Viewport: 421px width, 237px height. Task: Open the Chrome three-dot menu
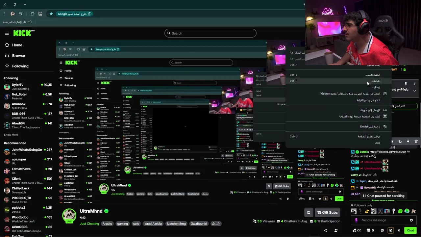point(5,14)
